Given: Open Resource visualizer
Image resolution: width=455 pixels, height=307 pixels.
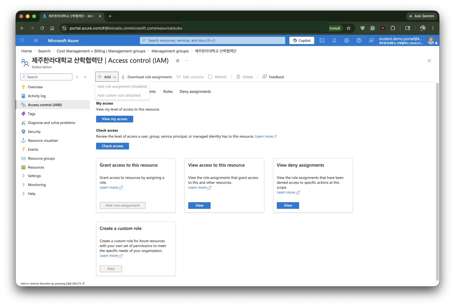Looking at the screenshot, I should tap(53, 141).
